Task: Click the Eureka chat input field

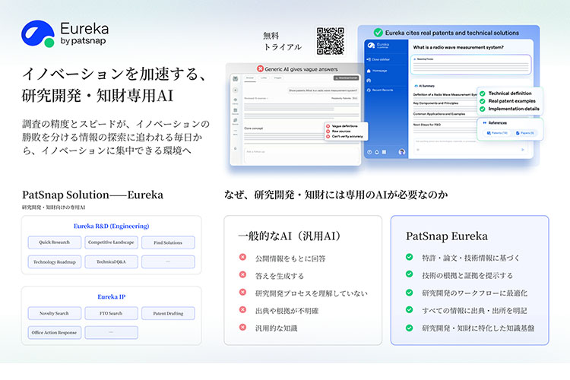Action: click(470, 145)
